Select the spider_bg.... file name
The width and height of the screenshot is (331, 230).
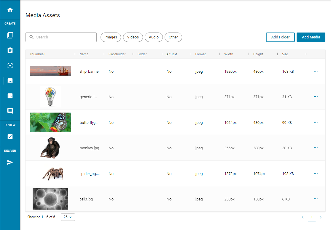(90, 174)
